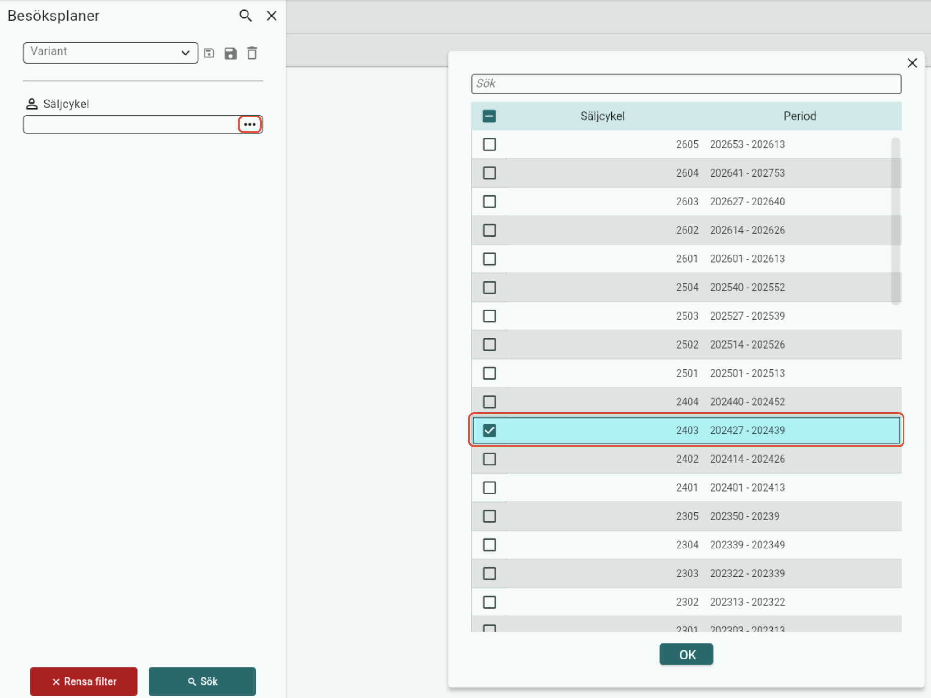Click the red Rensa filter button

point(83,681)
